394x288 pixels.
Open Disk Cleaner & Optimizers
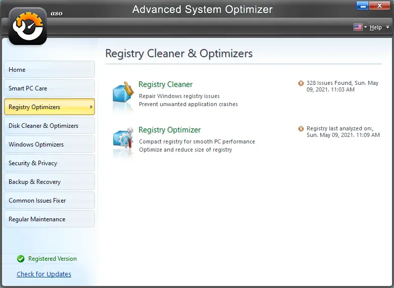pyautogui.click(x=50, y=126)
